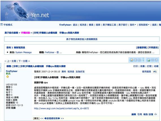Click the green-arrow reply icon
This screenshot has height=121, width=161.
coord(149,60)
